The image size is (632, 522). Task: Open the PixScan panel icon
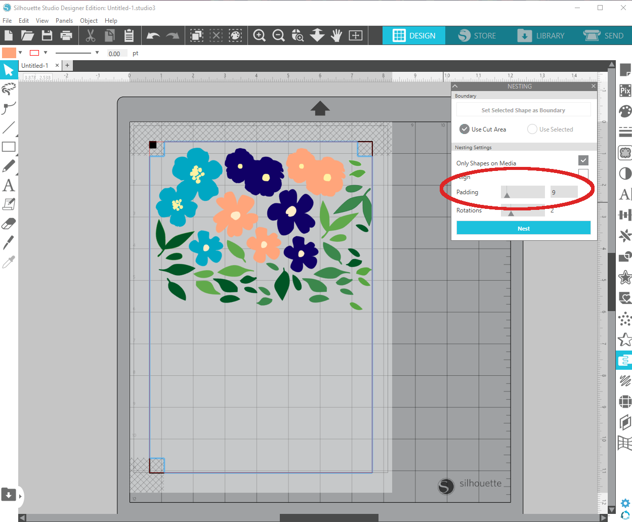coord(625,91)
